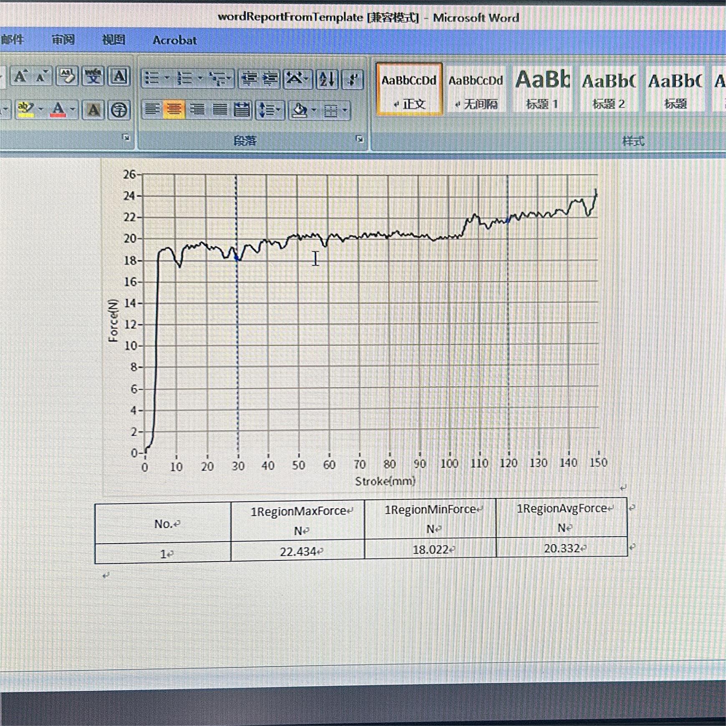The image size is (726, 726).
Task: Click the Enclose Characters icon
Action: point(119,111)
